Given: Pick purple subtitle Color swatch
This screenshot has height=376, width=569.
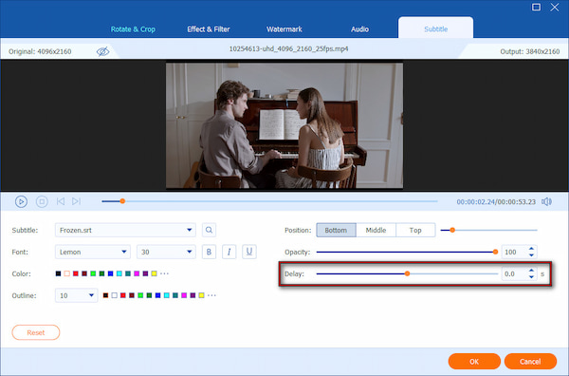Looking at the screenshot, I should pos(145,273).
